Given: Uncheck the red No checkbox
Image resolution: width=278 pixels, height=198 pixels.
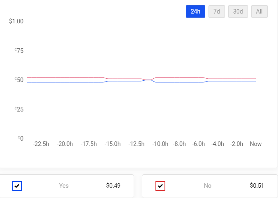Looking at the screenshot, I should 160,186.
